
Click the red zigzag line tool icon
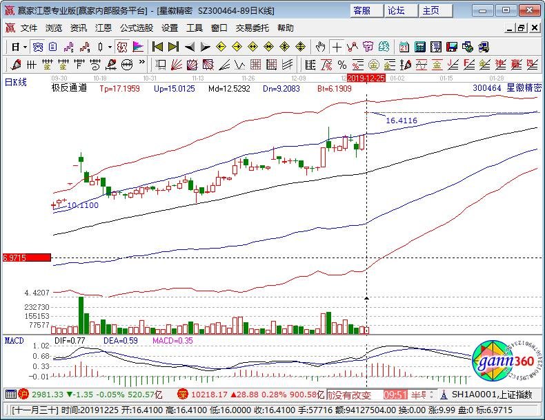tap(353, 47)
